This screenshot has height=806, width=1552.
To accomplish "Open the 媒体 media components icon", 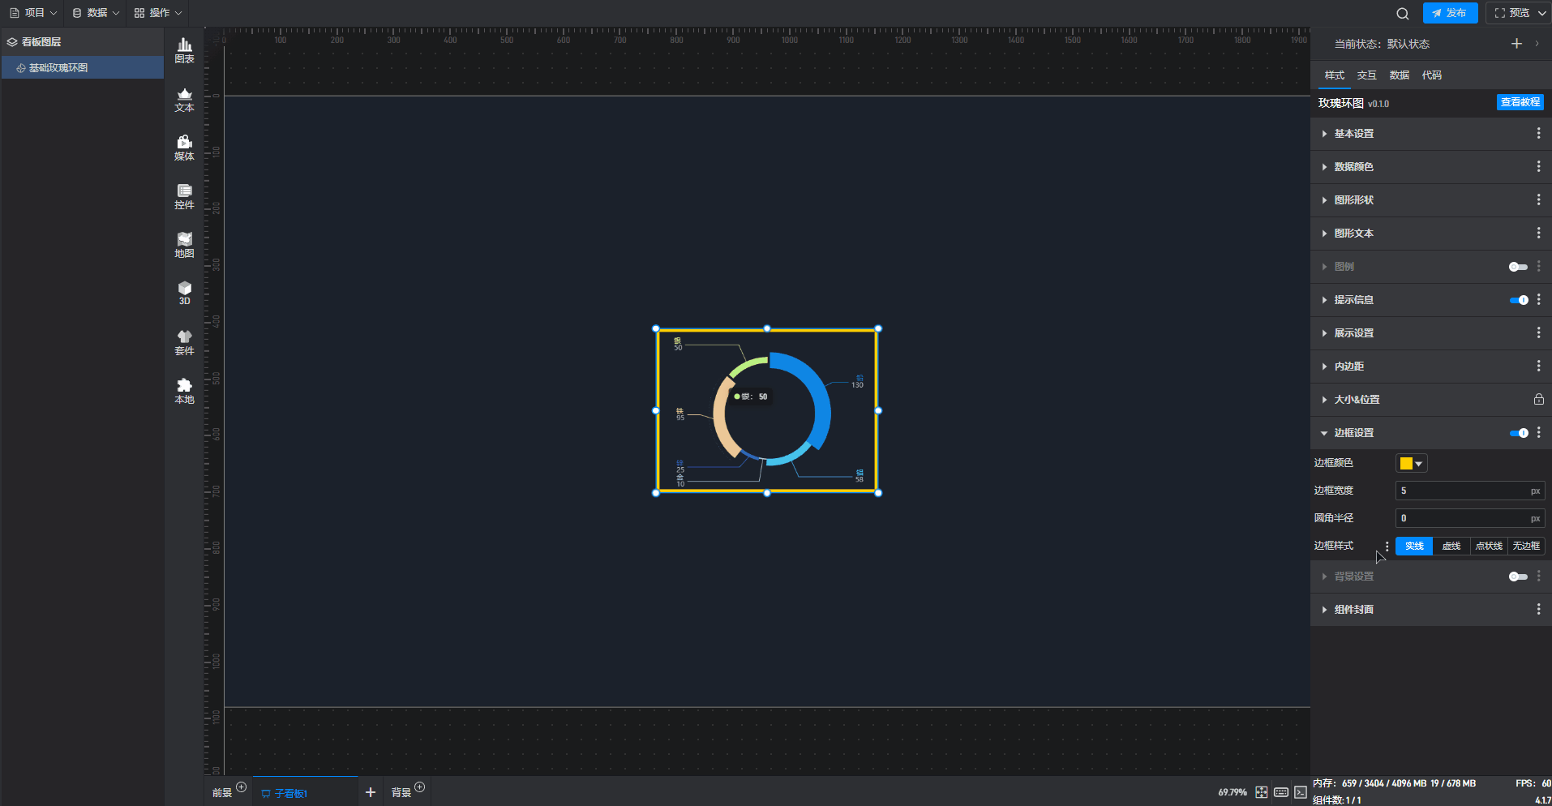I will pyautogui.click(x=184, y=148).
